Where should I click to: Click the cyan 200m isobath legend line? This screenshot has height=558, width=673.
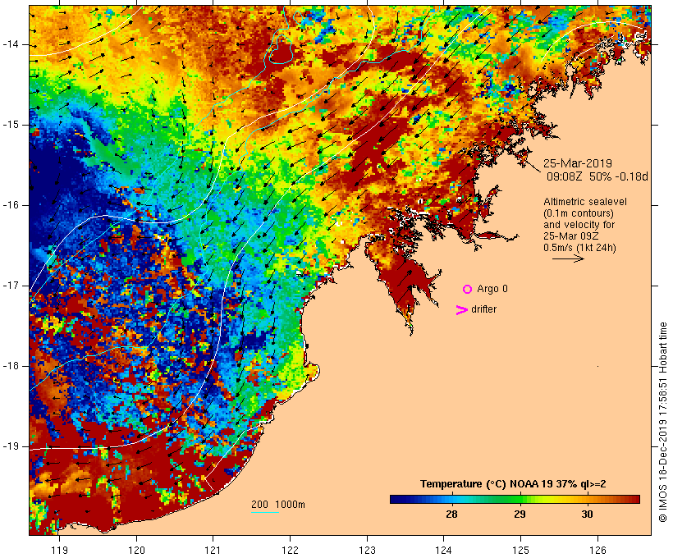tap(265, 512)
